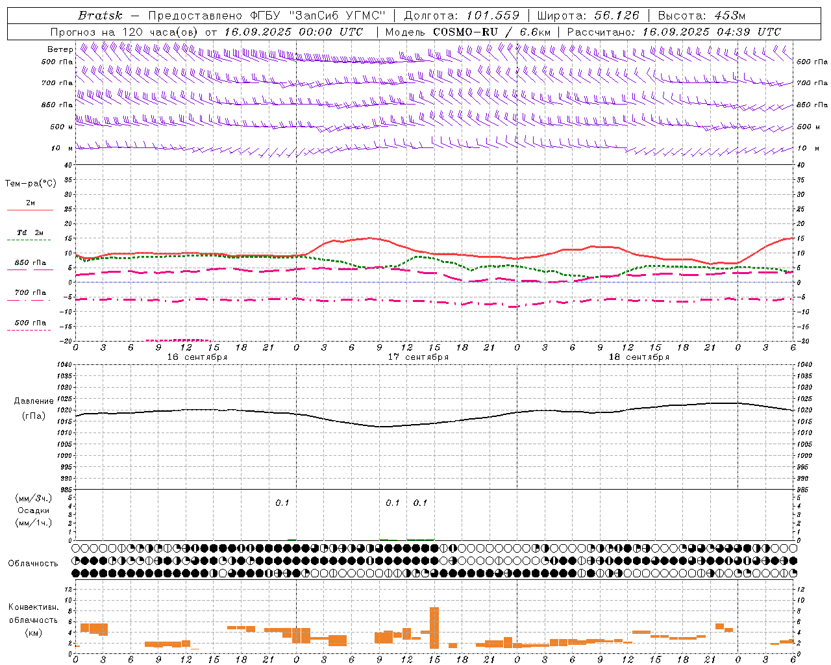Click the elevation label "Высота: 453м"
Screen dimensions: 831x665
[702, 16]
